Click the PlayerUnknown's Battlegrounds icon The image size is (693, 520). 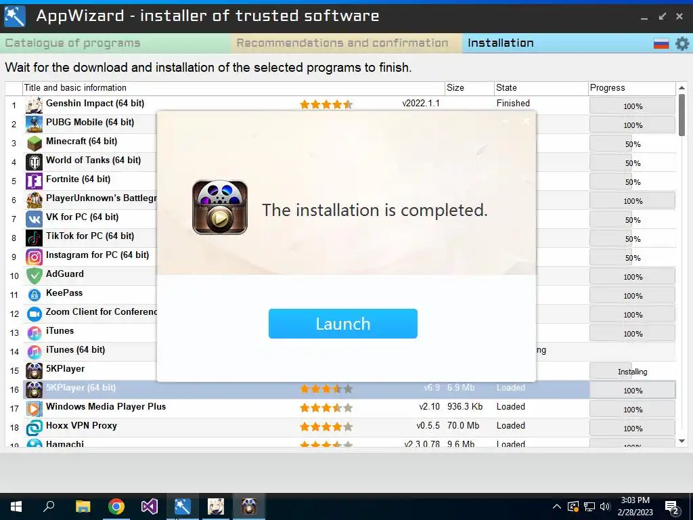(x=34, y=200)
